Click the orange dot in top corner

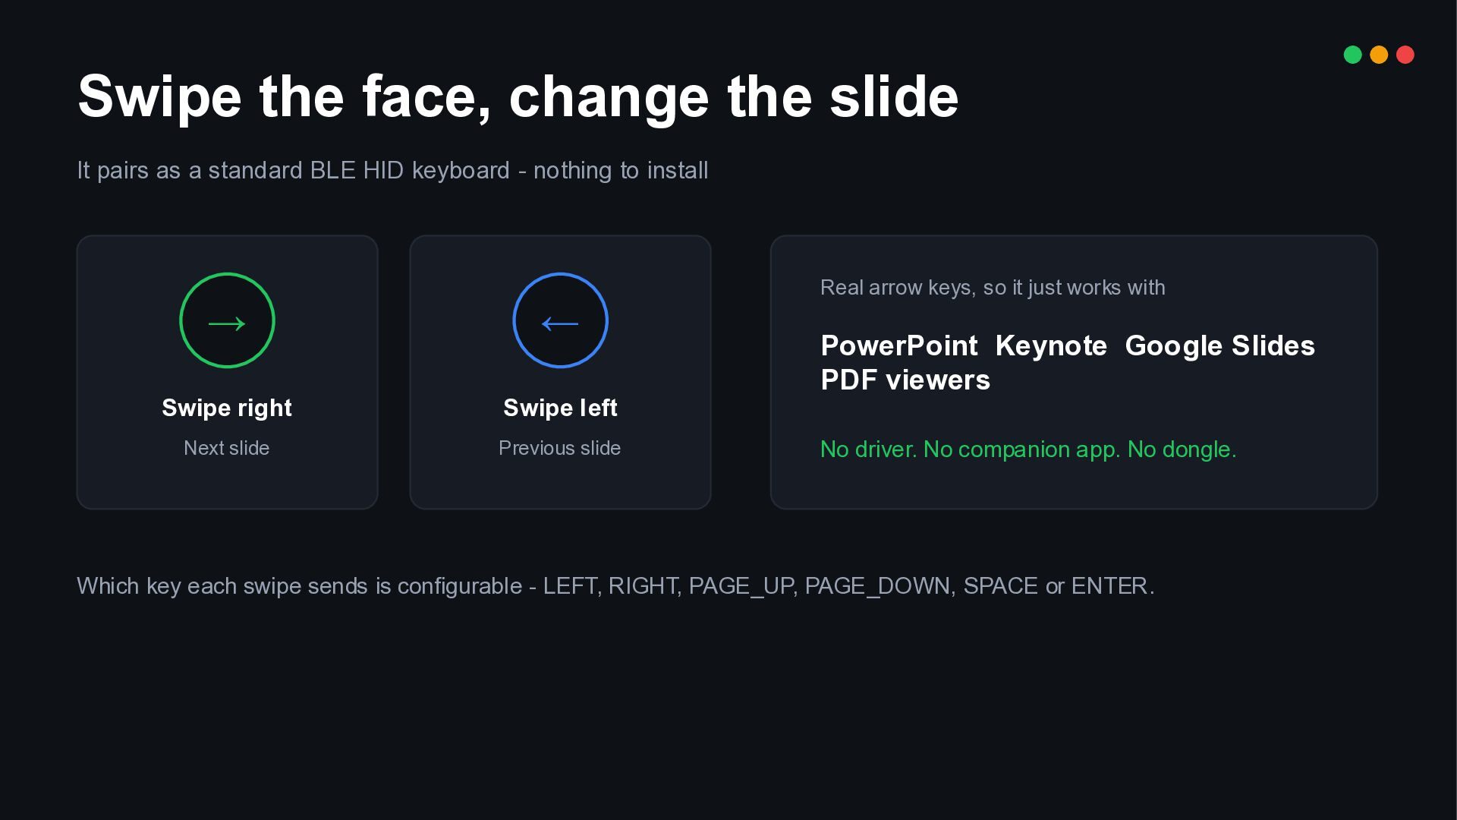[1379, 55]
